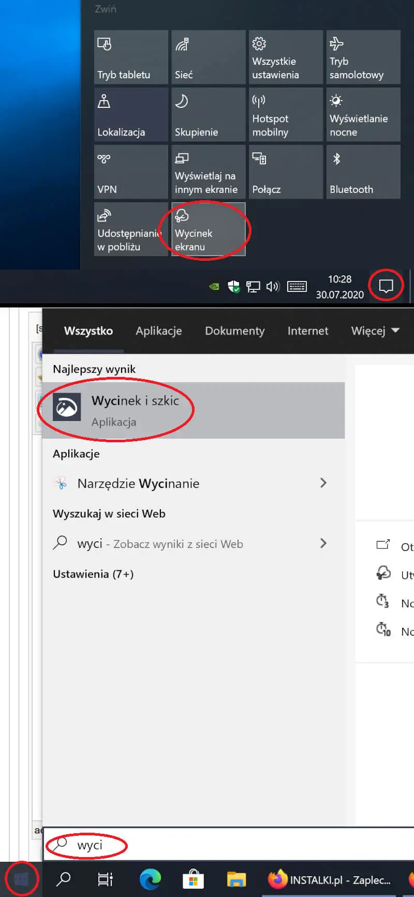The image size is (414, 897).
Task: Open File Explorer from taskbar
Action: (x=236, y=879)
